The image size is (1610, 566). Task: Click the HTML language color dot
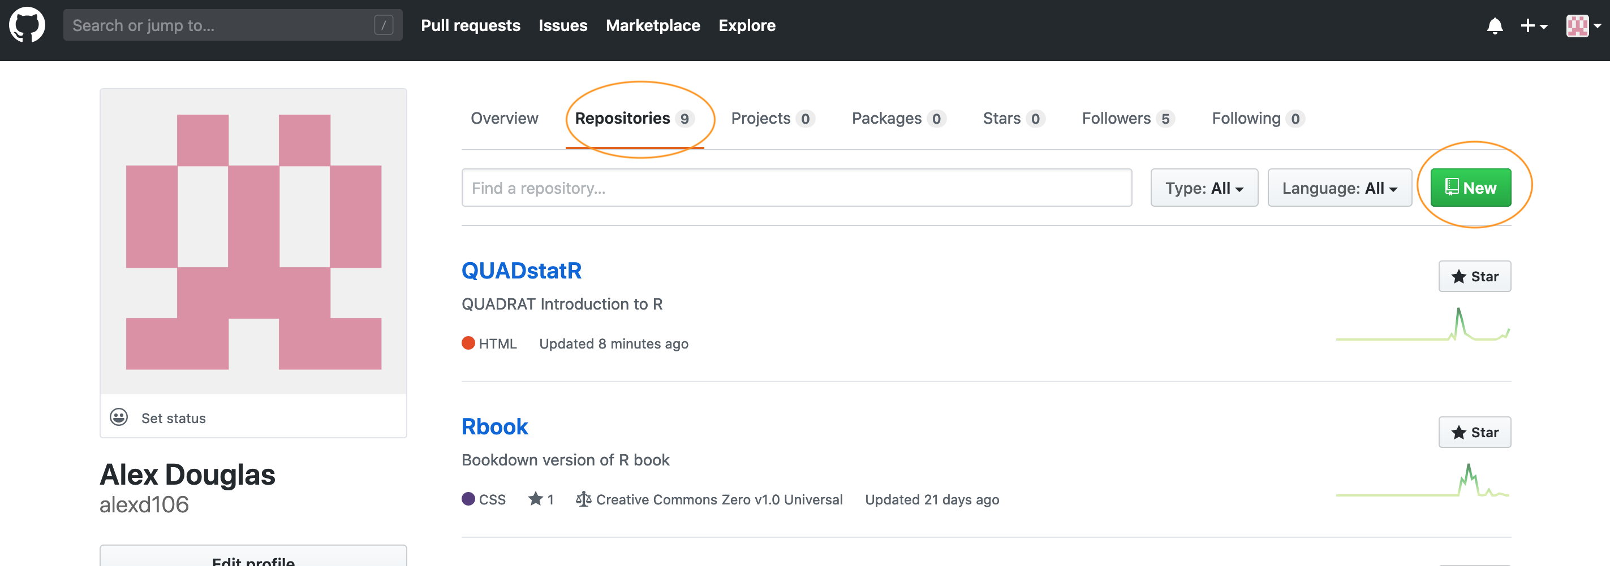[468, 343]
